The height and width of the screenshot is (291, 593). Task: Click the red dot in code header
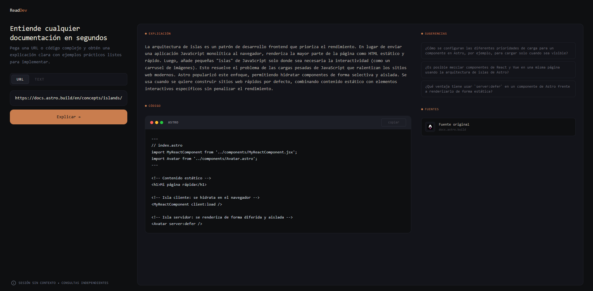coord(152,123)
